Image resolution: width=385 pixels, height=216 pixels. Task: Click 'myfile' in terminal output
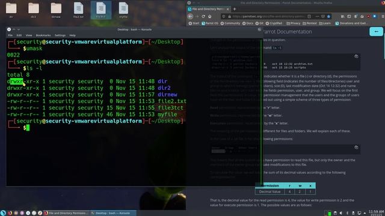click(x=167, y=115)
